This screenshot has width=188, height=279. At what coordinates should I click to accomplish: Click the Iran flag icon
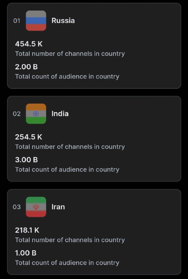click(36, 207)
